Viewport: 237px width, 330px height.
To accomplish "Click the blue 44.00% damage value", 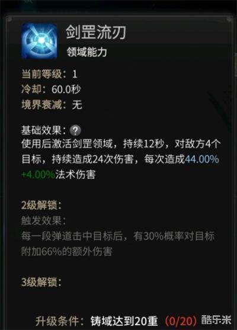I will click(201, 159).
